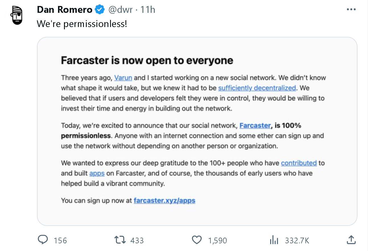This screenshot has height=251, width=368.
Task: Open the tweet's more options menu
Action: 351,10
